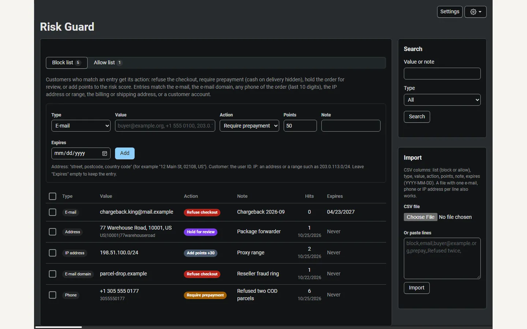Click the E-mail domain type tag
Screen dimensions: 527x329
tap(78, 274)
